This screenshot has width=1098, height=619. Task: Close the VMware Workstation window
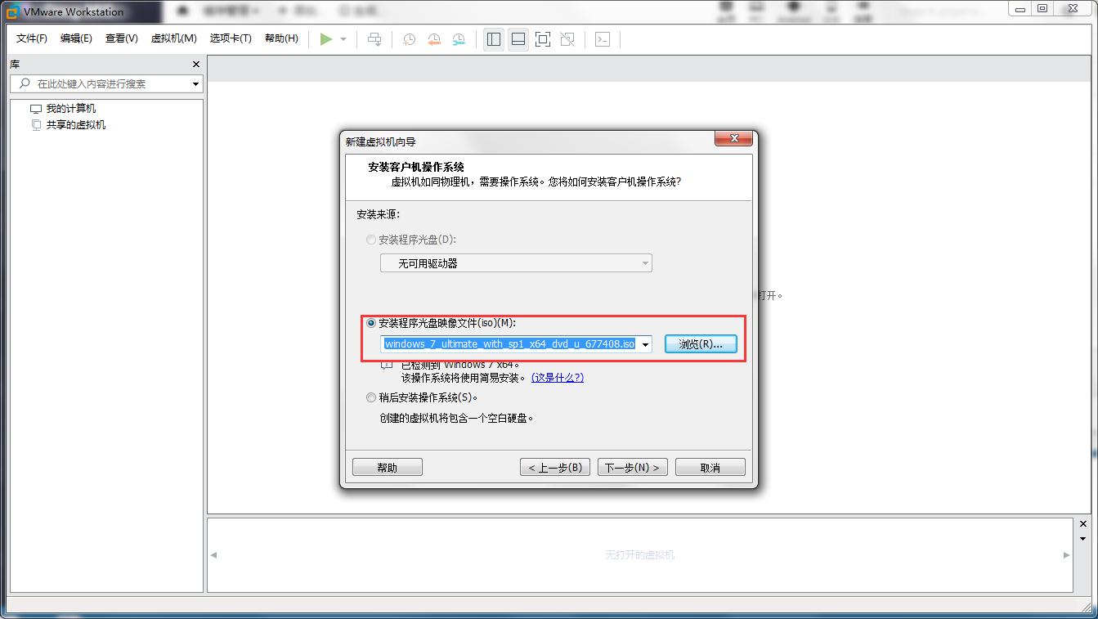coord(1073,8)
